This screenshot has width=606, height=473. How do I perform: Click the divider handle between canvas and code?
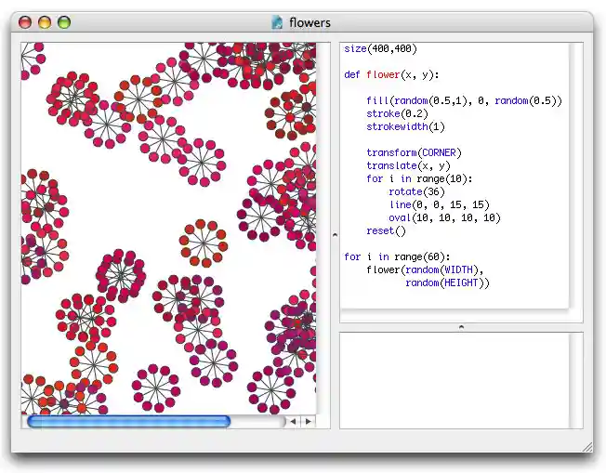tap(334, 235)
